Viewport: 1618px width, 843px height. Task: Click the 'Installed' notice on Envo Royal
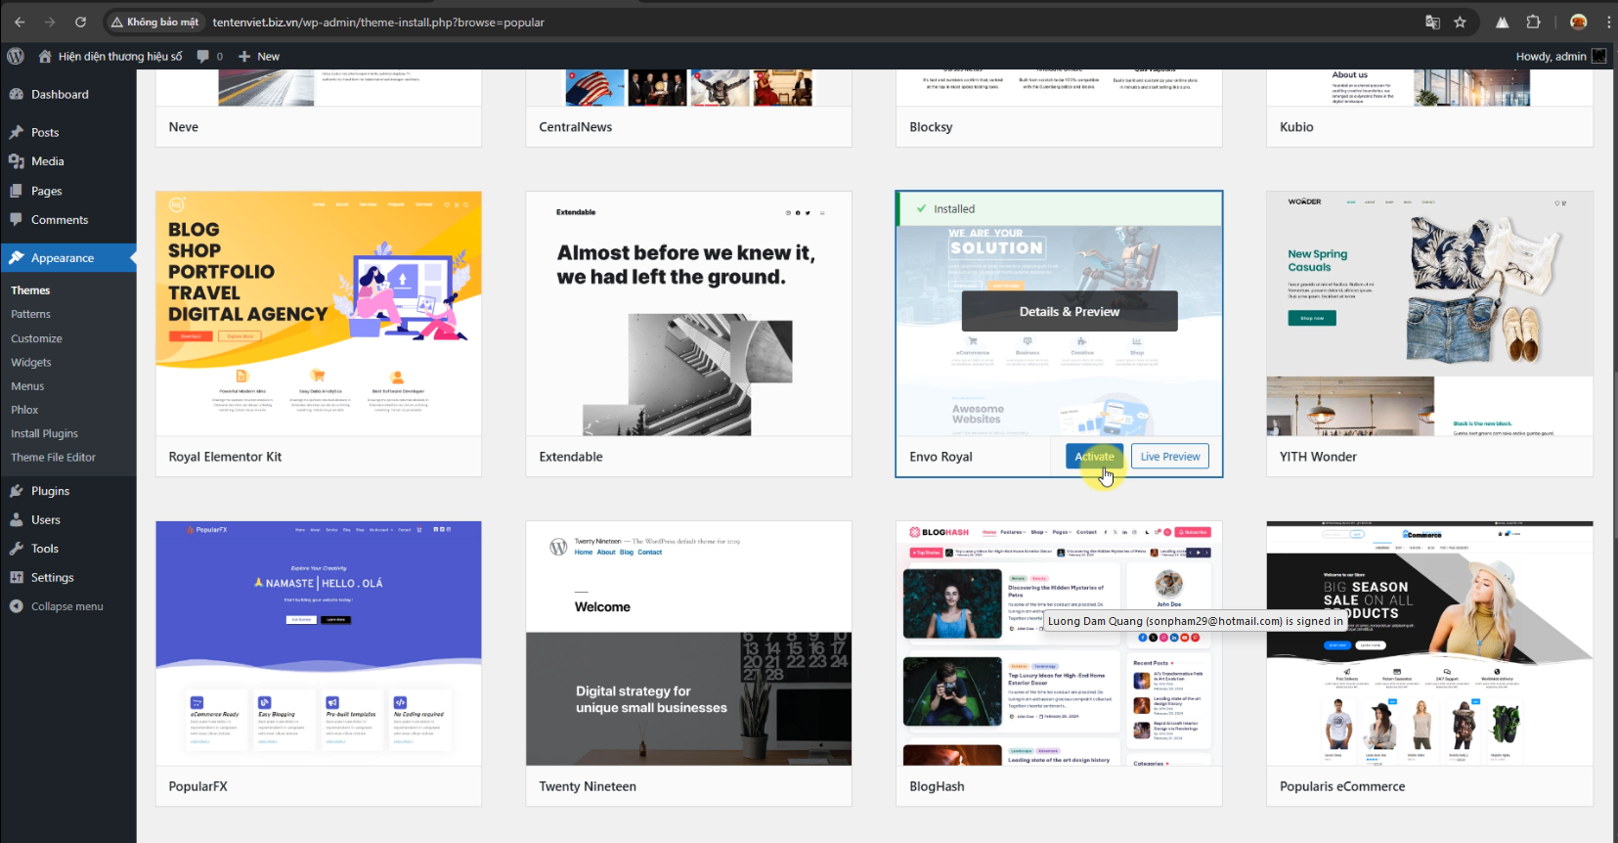pos(1059,208)
